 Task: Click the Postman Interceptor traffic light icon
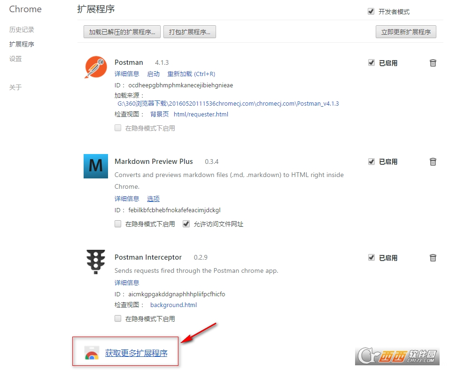(95, 263)
